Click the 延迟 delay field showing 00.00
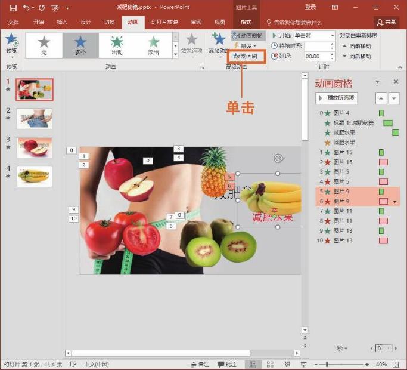 point(318,56)
